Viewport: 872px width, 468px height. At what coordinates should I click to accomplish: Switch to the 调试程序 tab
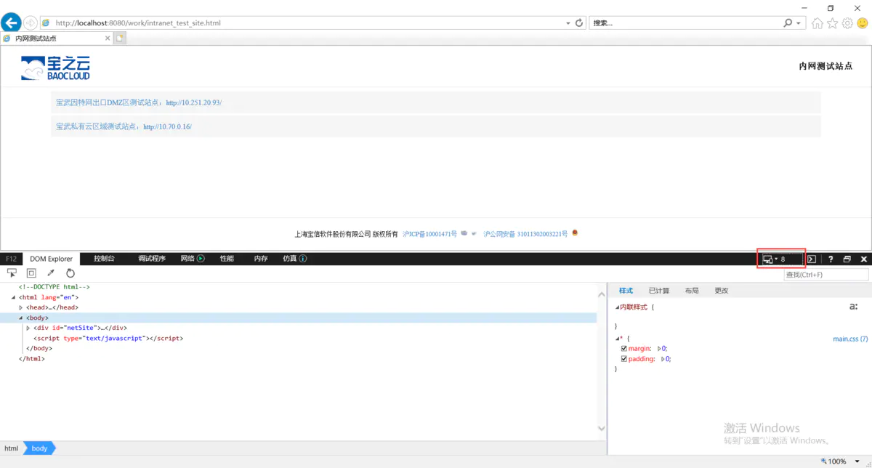coord(152,259)
